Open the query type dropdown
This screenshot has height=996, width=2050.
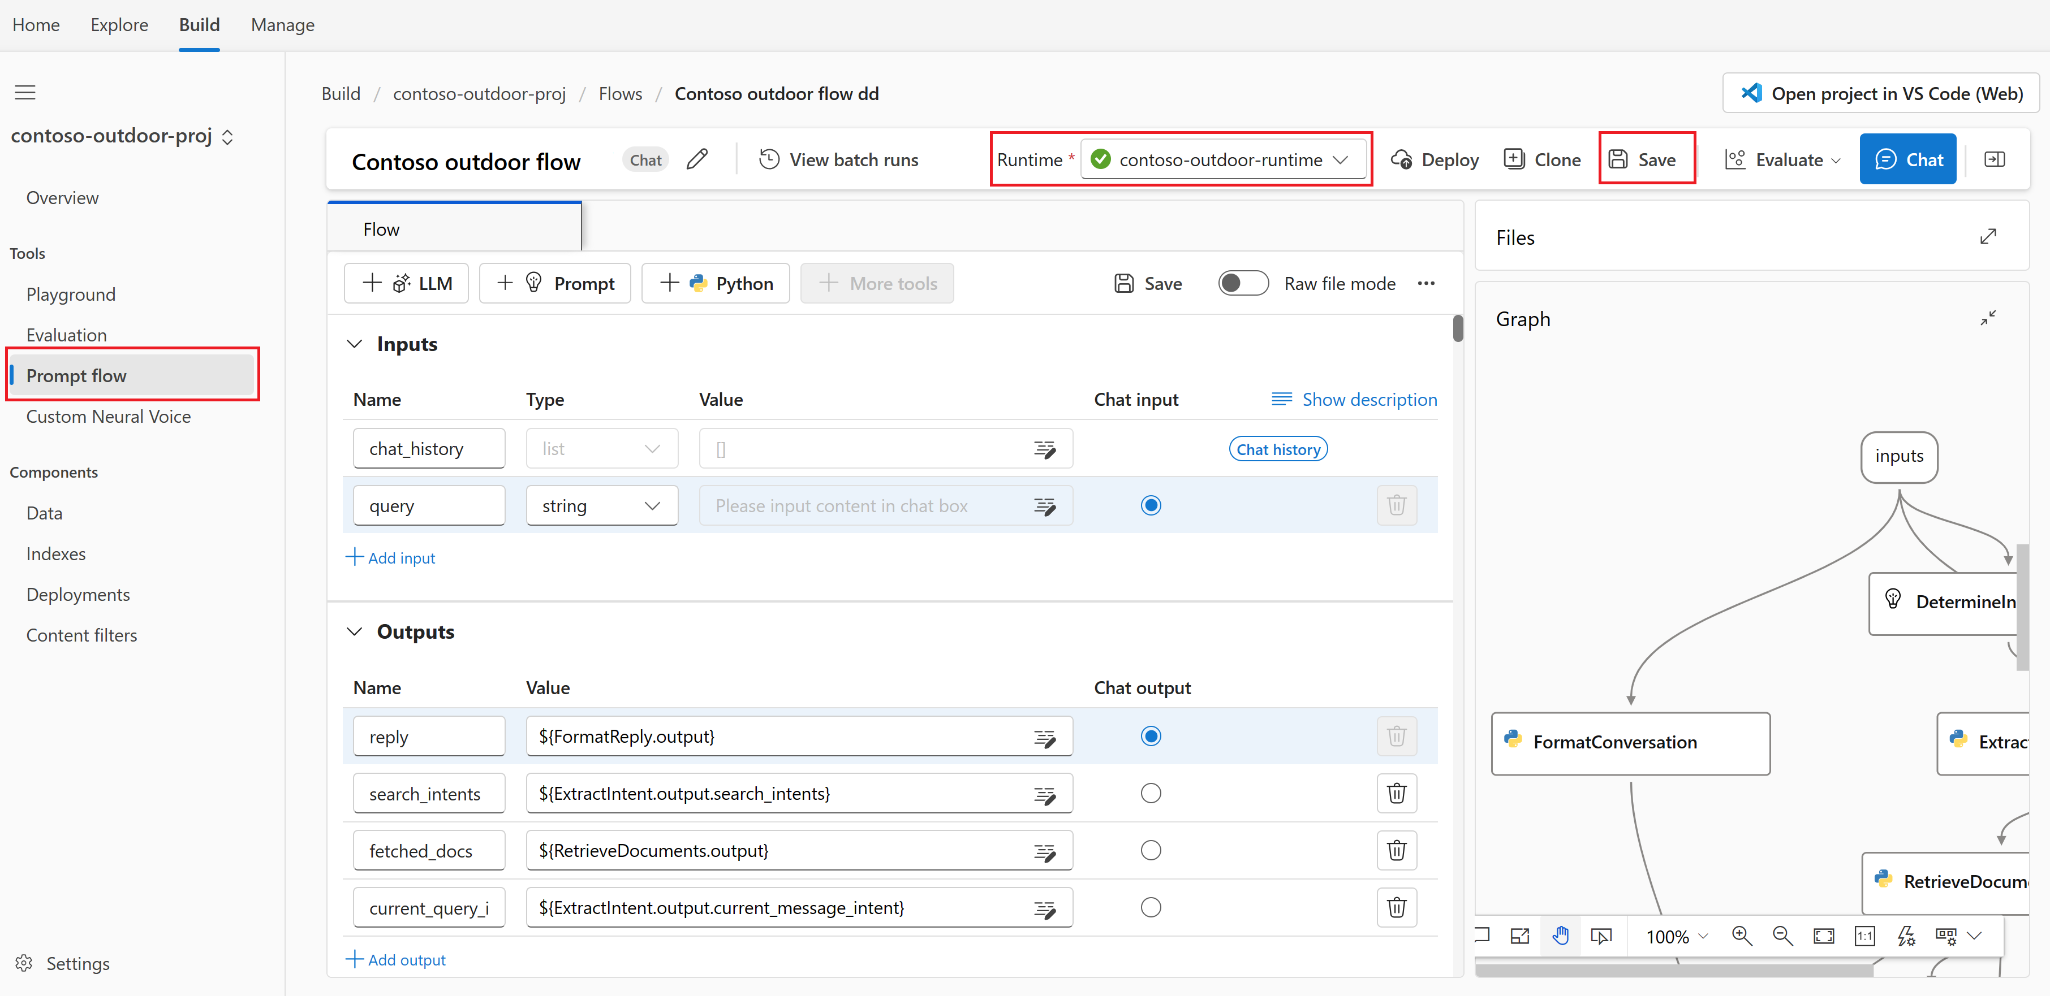(602, 506)
